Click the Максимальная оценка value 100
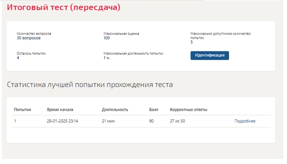 [106, 38]
